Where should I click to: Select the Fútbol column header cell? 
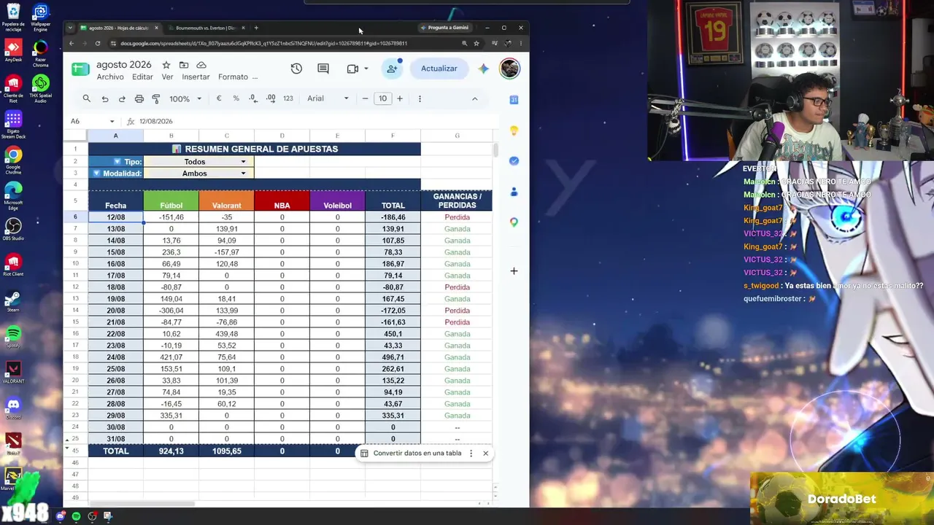point(171,201)
